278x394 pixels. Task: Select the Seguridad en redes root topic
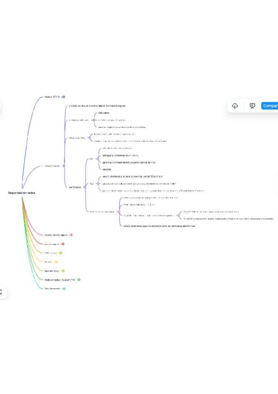(21, 193)
